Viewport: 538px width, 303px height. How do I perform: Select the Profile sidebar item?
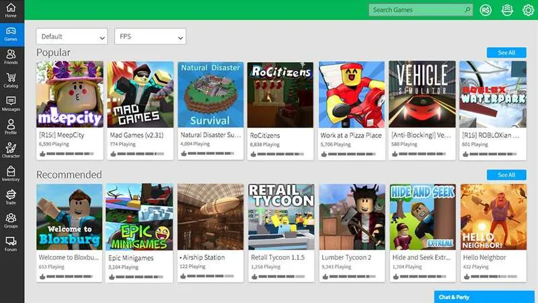pyautogui.click(x=11, y=127)
